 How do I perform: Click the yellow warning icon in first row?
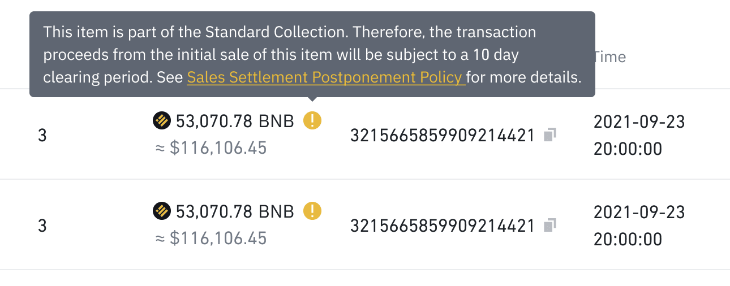[312, 120]
